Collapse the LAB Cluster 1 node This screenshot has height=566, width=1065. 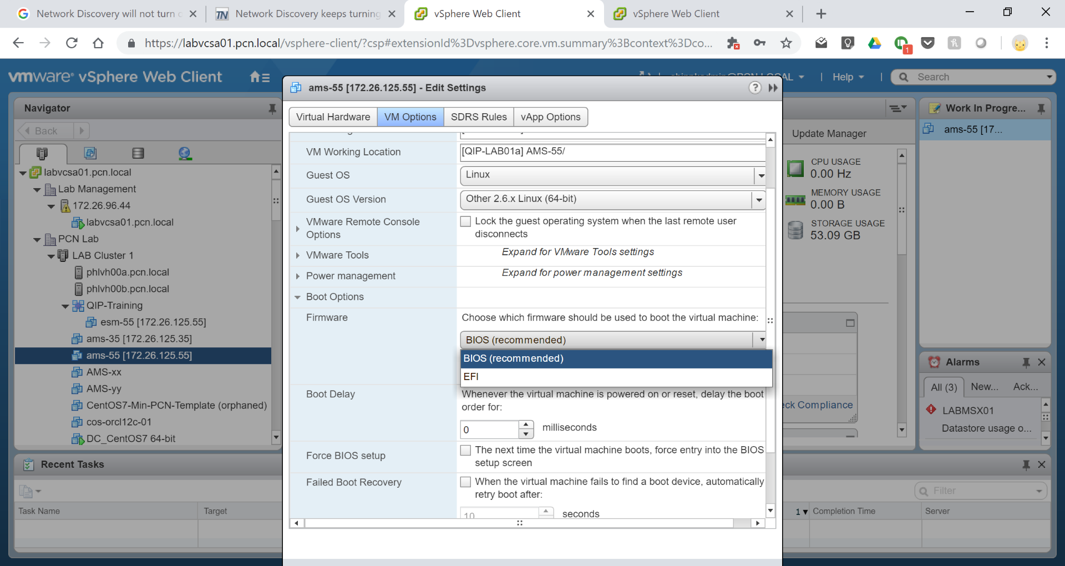51,256
